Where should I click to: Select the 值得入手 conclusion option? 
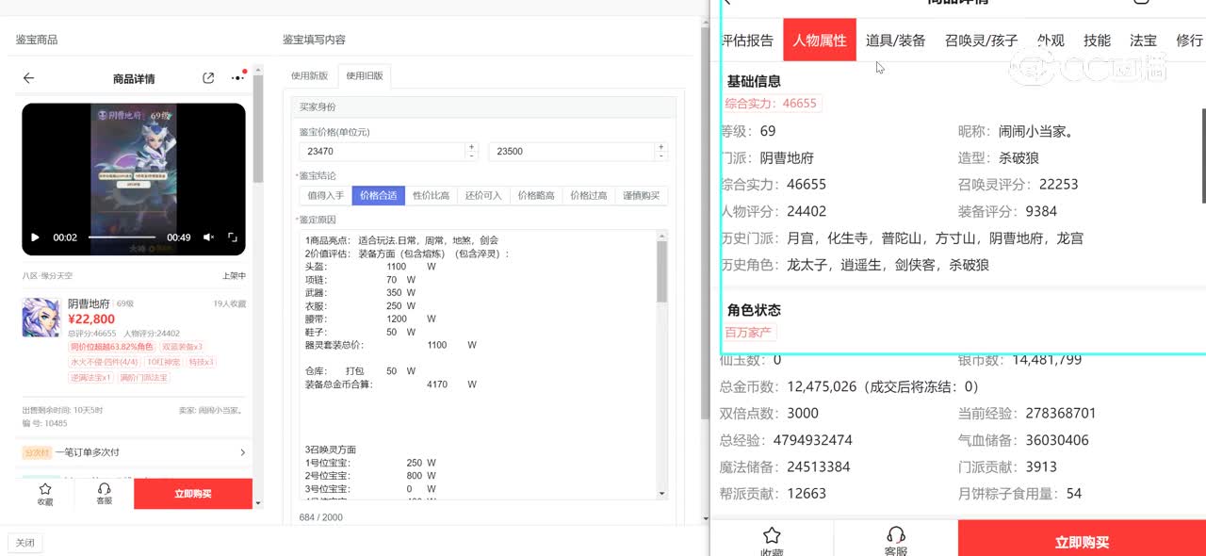click(325, 196)
